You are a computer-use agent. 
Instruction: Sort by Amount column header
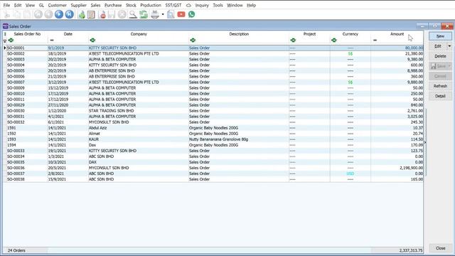coord(397,34)
